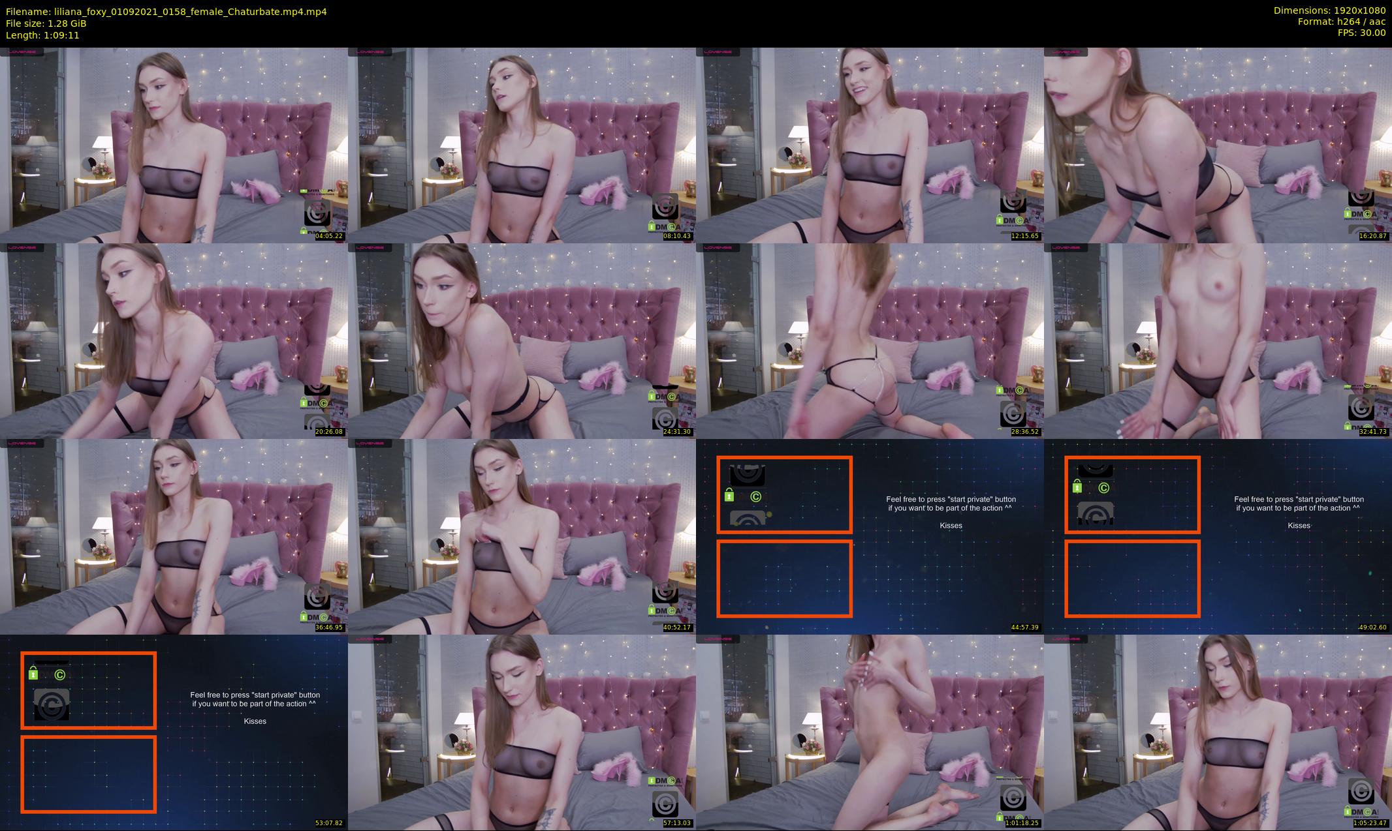The width and height of the screenshot is (1392, 831).
Task: Select the frame timestamped 08:10.43
Action: tap(522, 145)
